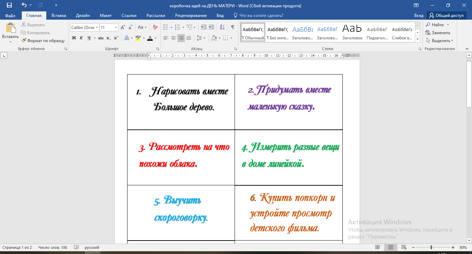The height and width of the screenshot is (254, 472).
Task: Switch to the Ссылки tab
Action: click(x=129, y=16)
